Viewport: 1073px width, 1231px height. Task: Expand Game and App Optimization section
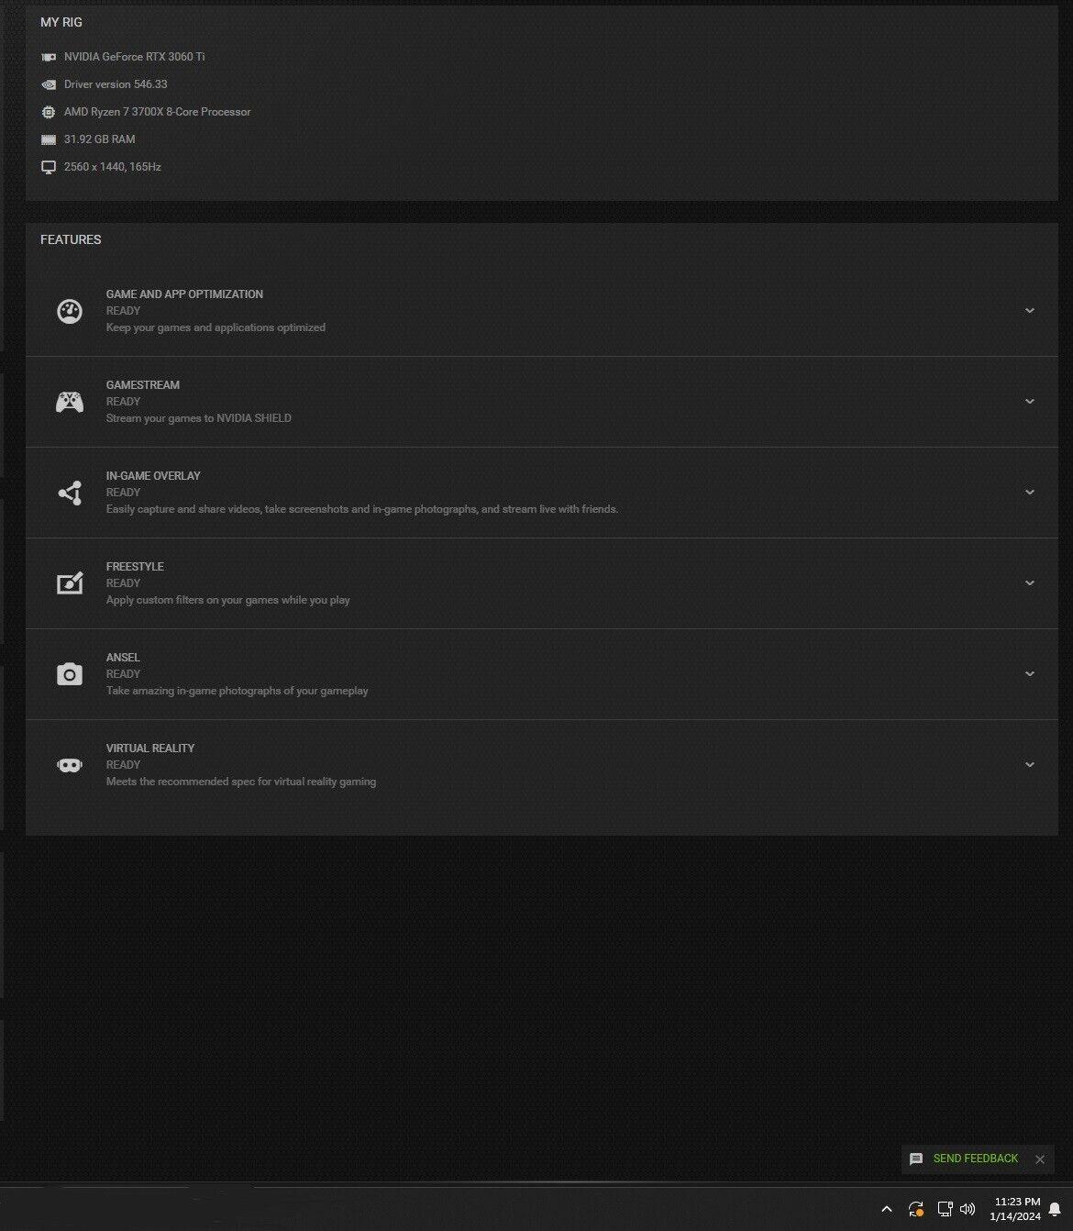[1030, 311]
